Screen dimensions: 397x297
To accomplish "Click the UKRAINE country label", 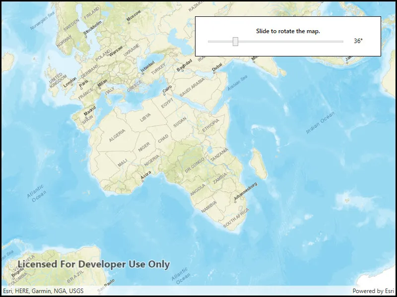I will coord(132,50).
